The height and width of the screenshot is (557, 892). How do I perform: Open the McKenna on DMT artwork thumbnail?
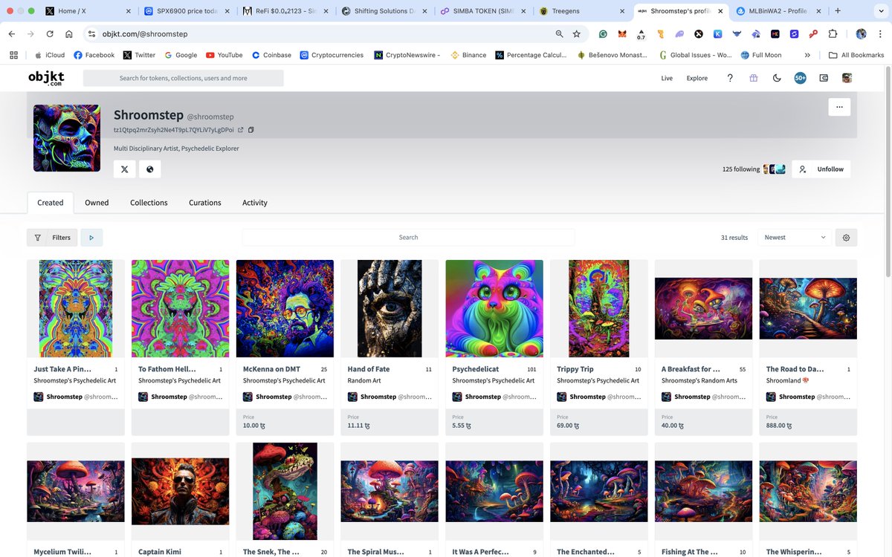coord(285,308)
